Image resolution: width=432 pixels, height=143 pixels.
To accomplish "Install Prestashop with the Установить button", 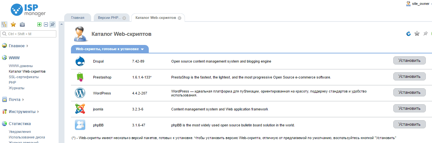I will [410, 77].
